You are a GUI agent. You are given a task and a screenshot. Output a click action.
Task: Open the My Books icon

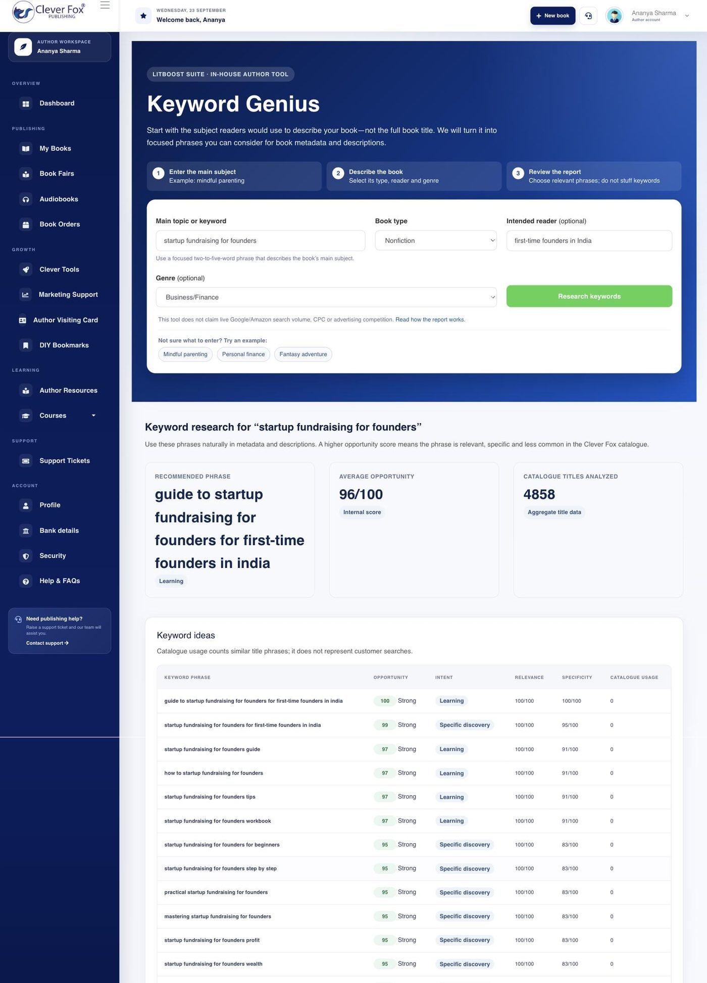[26, 148]
